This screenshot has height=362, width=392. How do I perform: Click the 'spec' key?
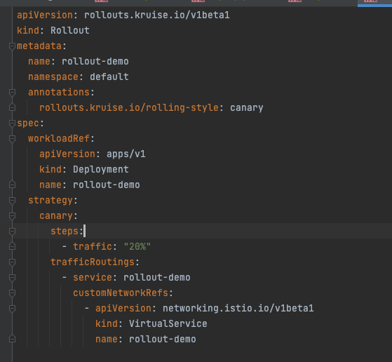tap(28, 123)
